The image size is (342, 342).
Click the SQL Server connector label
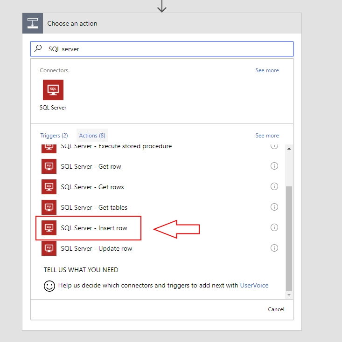click(53, 108)
